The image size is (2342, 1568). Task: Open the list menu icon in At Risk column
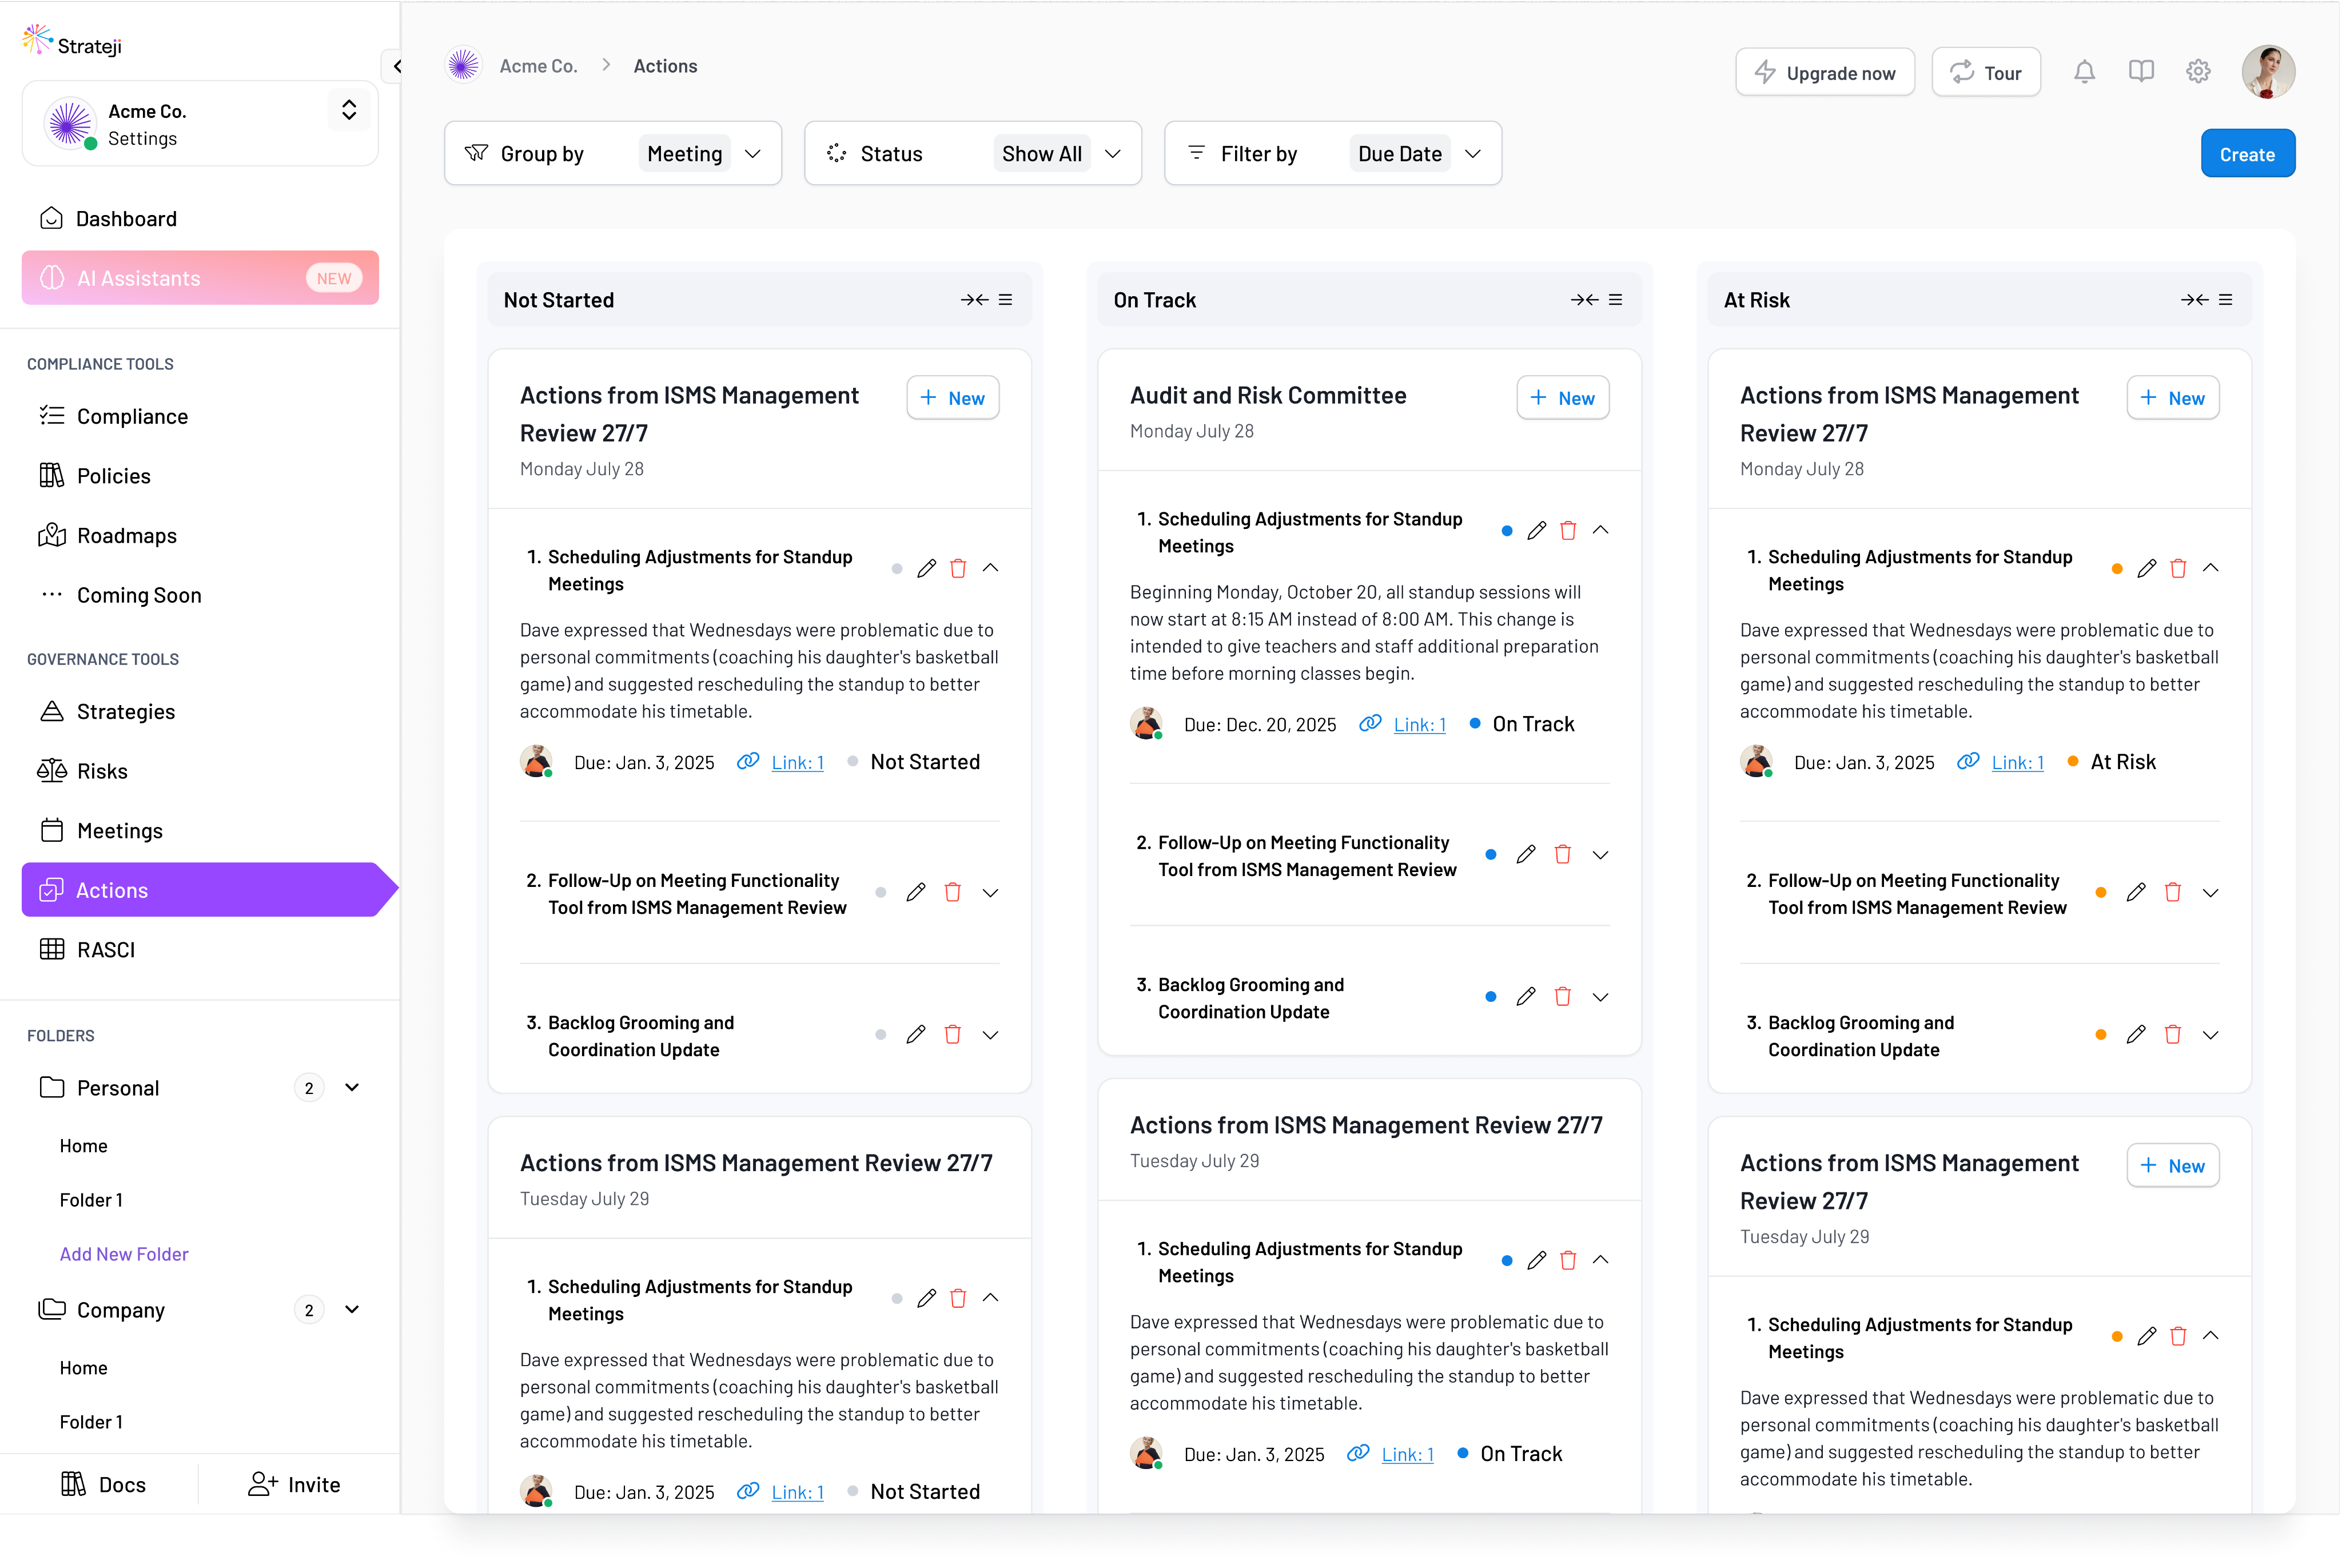(x=2226, y=300)
